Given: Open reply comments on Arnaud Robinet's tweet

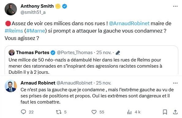Looking at the screenshot, I should [23, 112].
